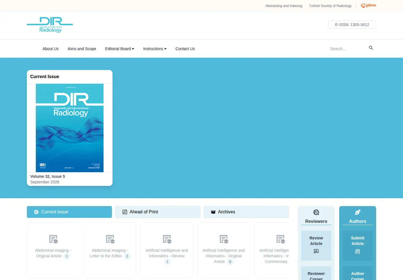Viewport: 403px width, 280px height.
Task: Open Turkish Society of Radiology link
Action: click(330, 6)
